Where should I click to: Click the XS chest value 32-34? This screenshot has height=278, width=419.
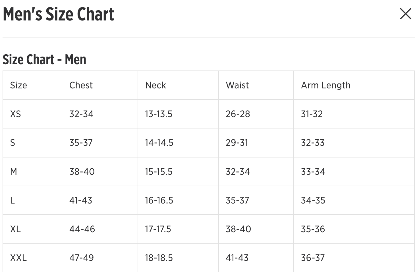click(81, 114)
